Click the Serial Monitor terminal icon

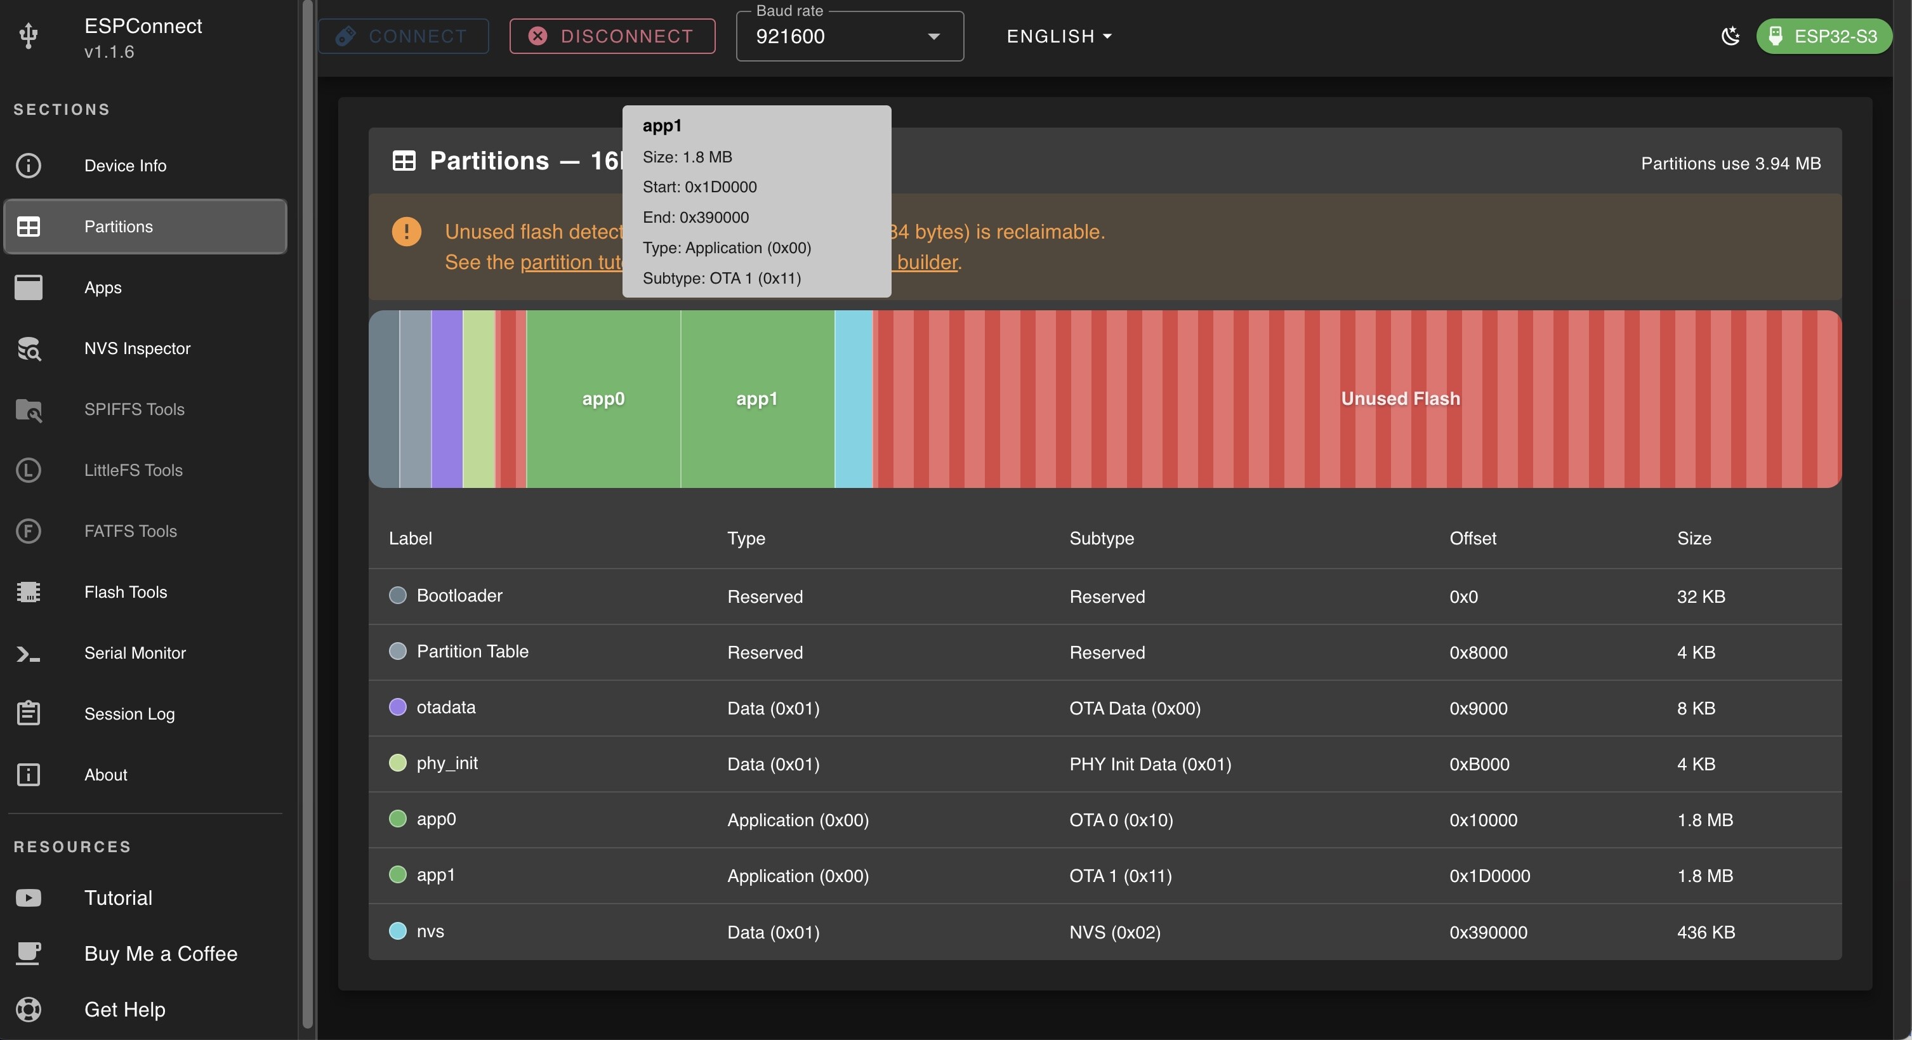[x=28, y=653]
